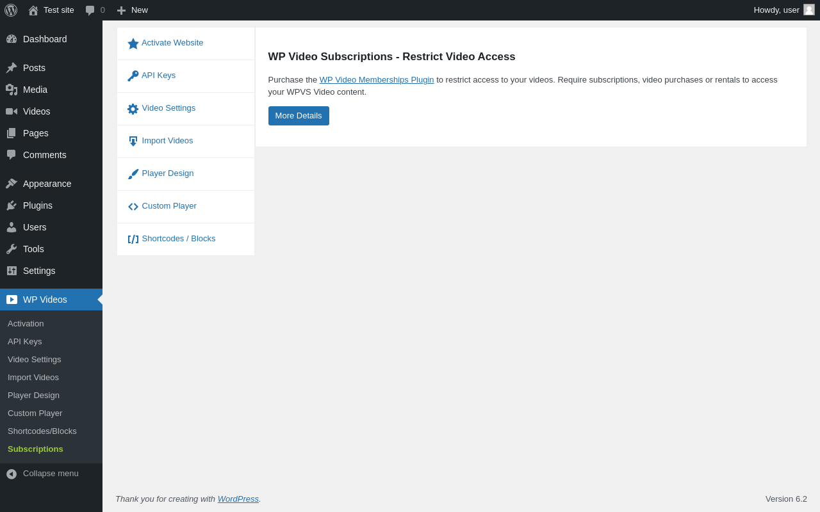Click the Version 6.2 footer text
This screenshot has width=820, height=512.
pyautogui.click(x=786, y=499)
